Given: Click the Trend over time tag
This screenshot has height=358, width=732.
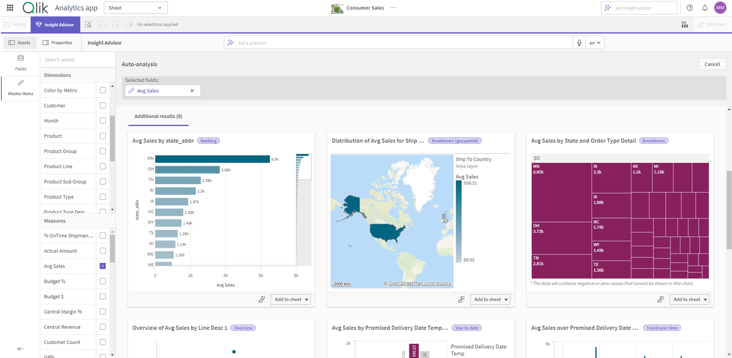Looking at the screenshot, I should [662, 328].
